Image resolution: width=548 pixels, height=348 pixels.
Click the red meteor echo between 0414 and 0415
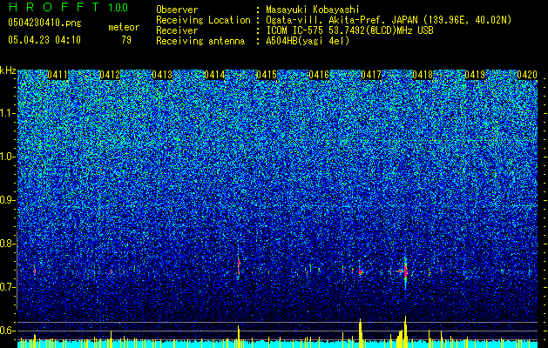click(x=239, y=266)
